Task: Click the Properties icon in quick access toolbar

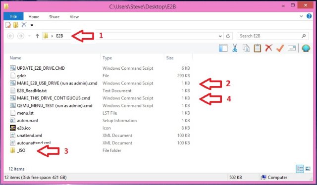Action: pyautogui.click(x=8, y=25)
